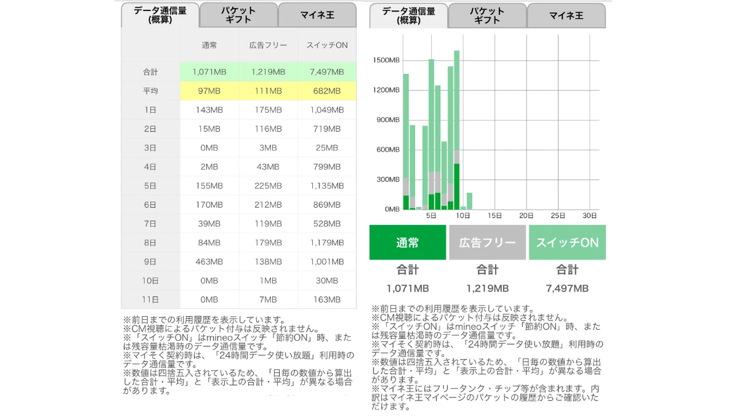Click the 合計 row label
Screen dimensions: 739x416
point(151,72)
